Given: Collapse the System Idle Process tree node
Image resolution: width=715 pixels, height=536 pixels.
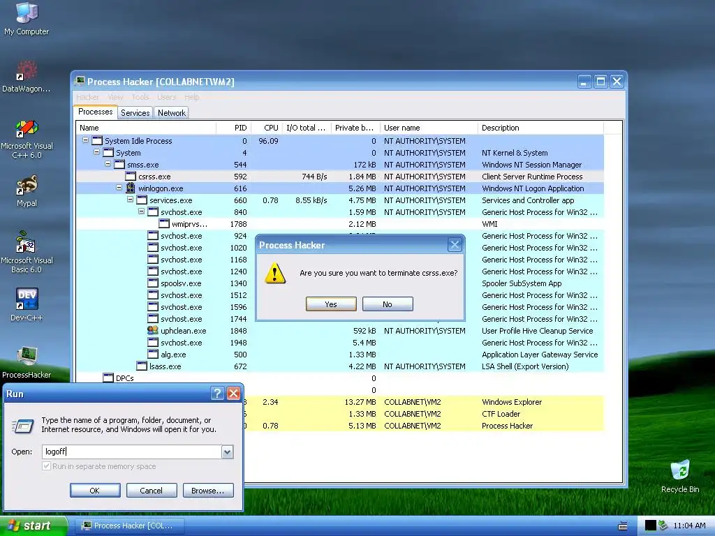Looking at the screenshot, I should [85, 140].
